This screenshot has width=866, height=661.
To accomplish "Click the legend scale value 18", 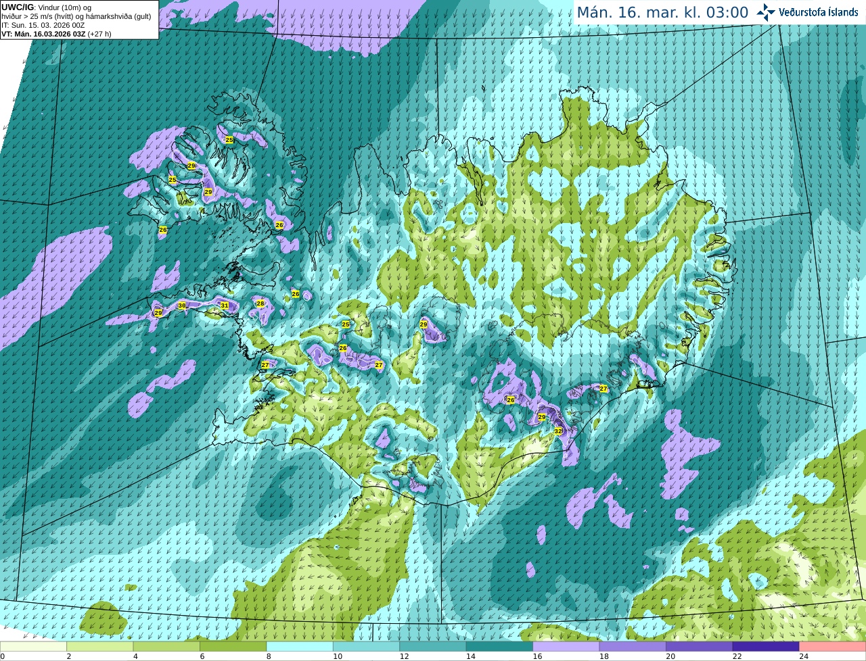I will click(x=603, y=656).
